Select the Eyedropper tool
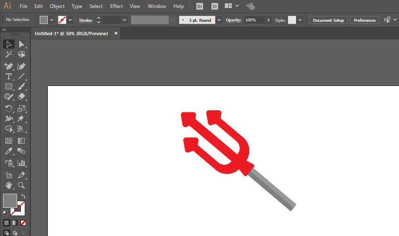This screenshot has width=399, height=236. pyautogui.click(x=9, y=151)
